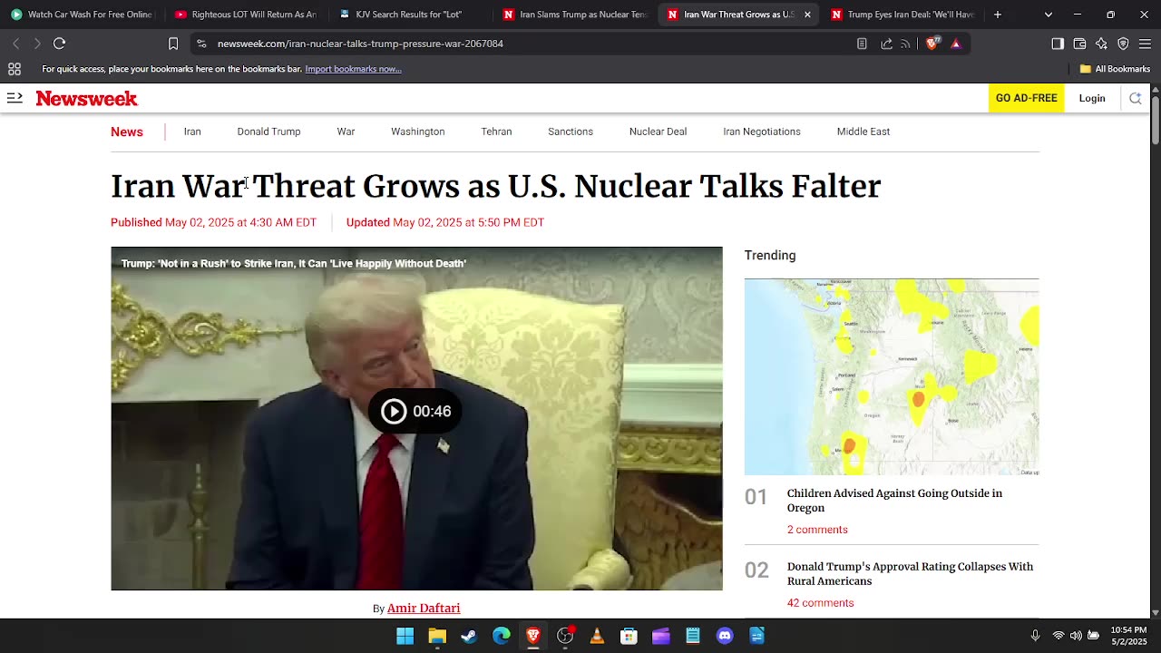The height and width of the screenshot is (653, 1161).
Task: Open the Oregon air quality map thumbnail
Action: pos(892,376)
